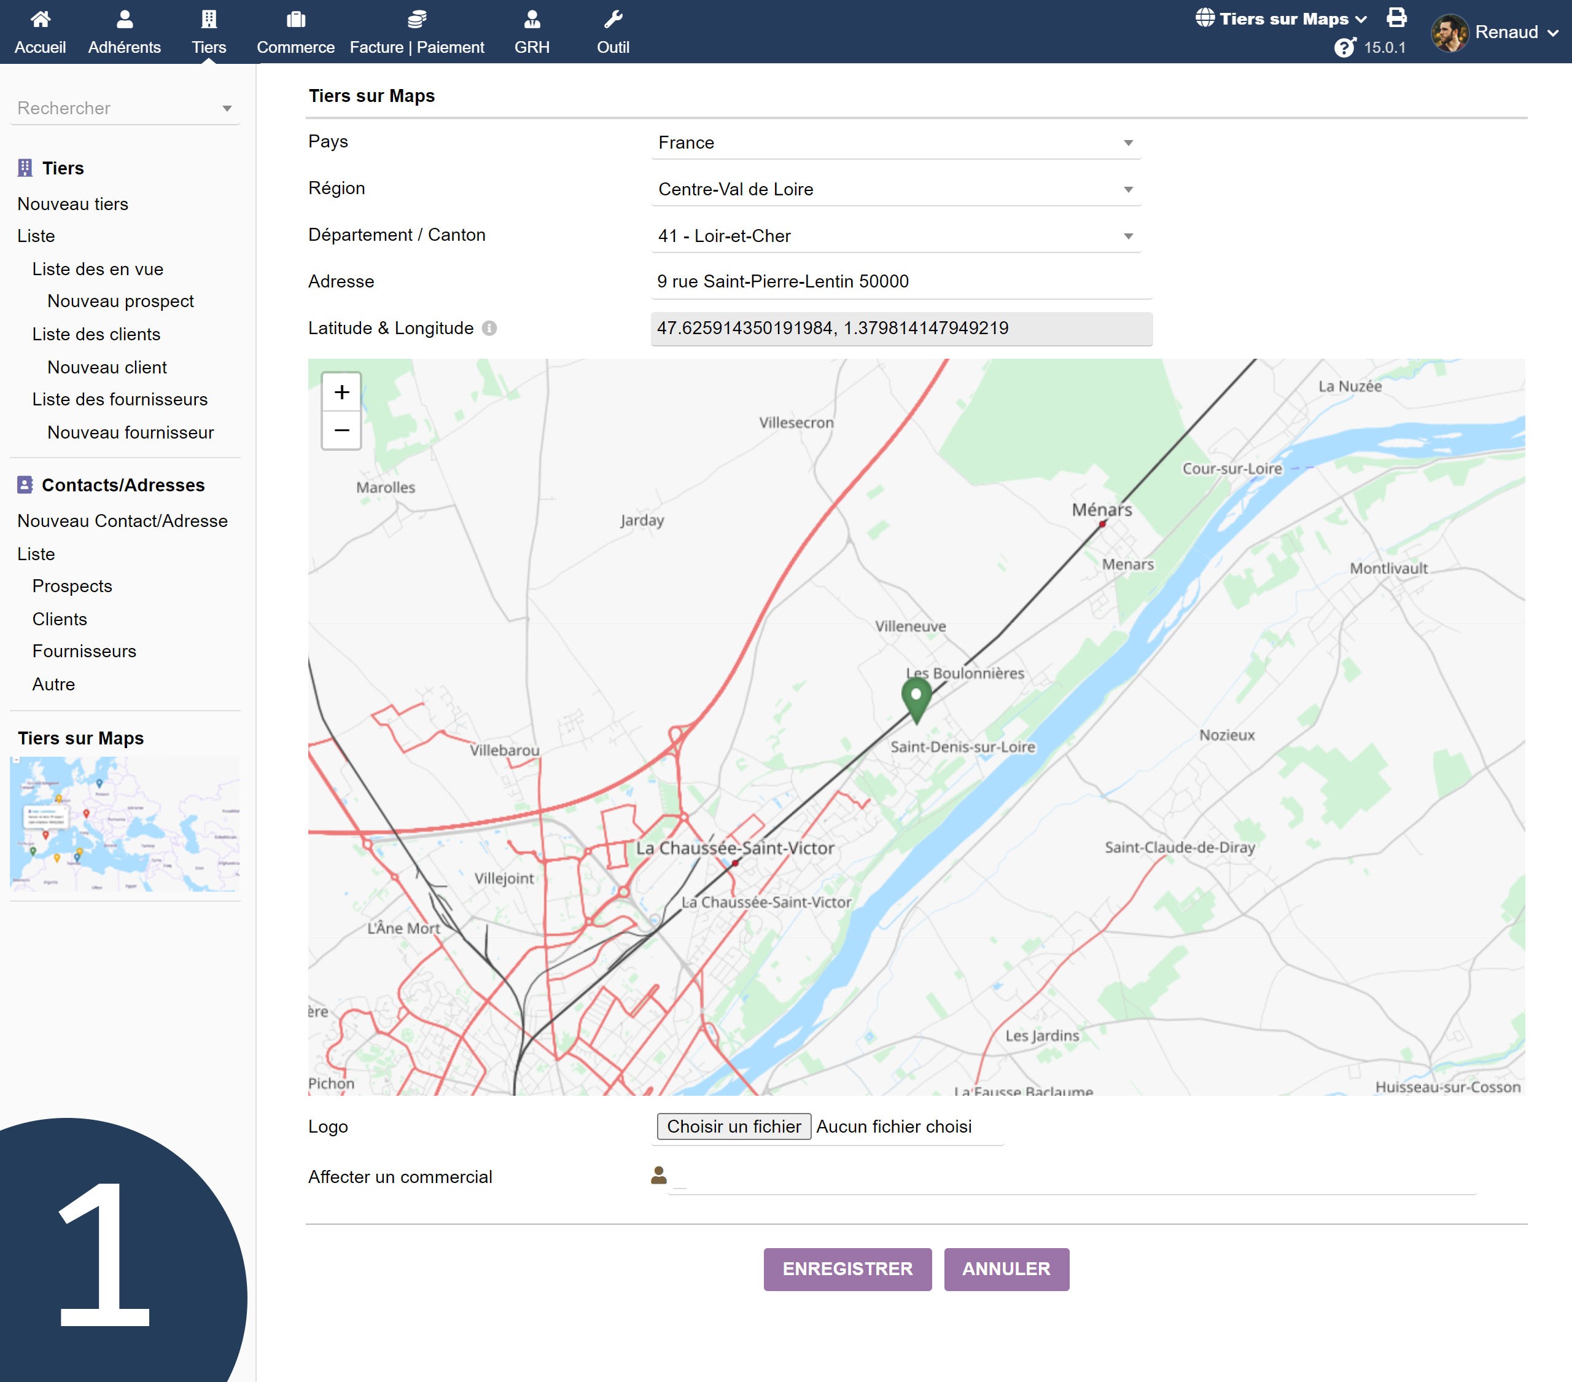The image size is (1572, 1382).
Task: Open the Adhérents members icon
Action: click(125, 19)
